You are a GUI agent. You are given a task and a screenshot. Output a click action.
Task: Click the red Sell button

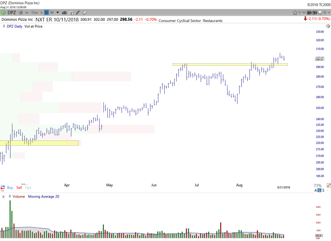tap(19, 188)
